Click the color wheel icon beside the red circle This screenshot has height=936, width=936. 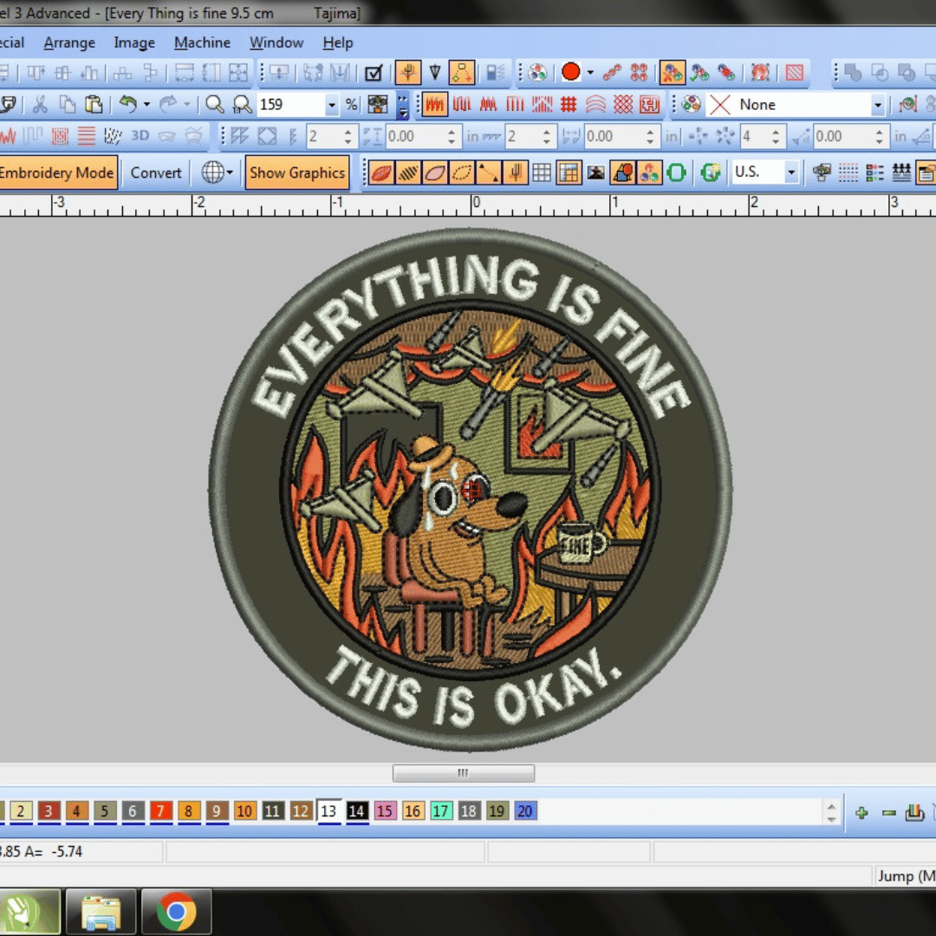point(537,72)
